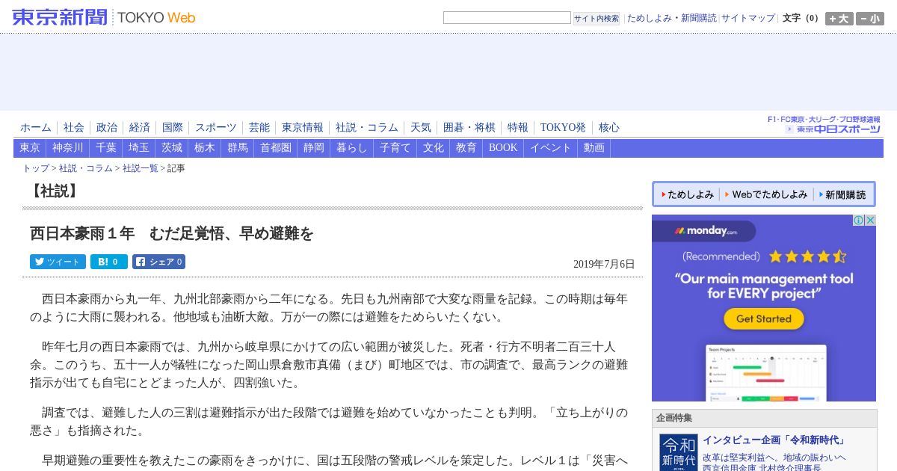Select the 教育 tab
Viewport: 897px width, 471px height.
click(466, 148)
